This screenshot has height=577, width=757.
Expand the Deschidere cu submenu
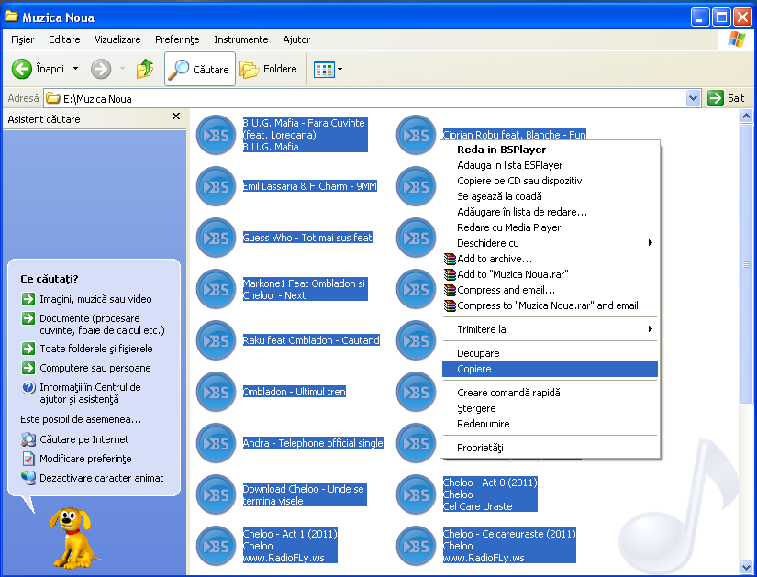coord(550,243)
